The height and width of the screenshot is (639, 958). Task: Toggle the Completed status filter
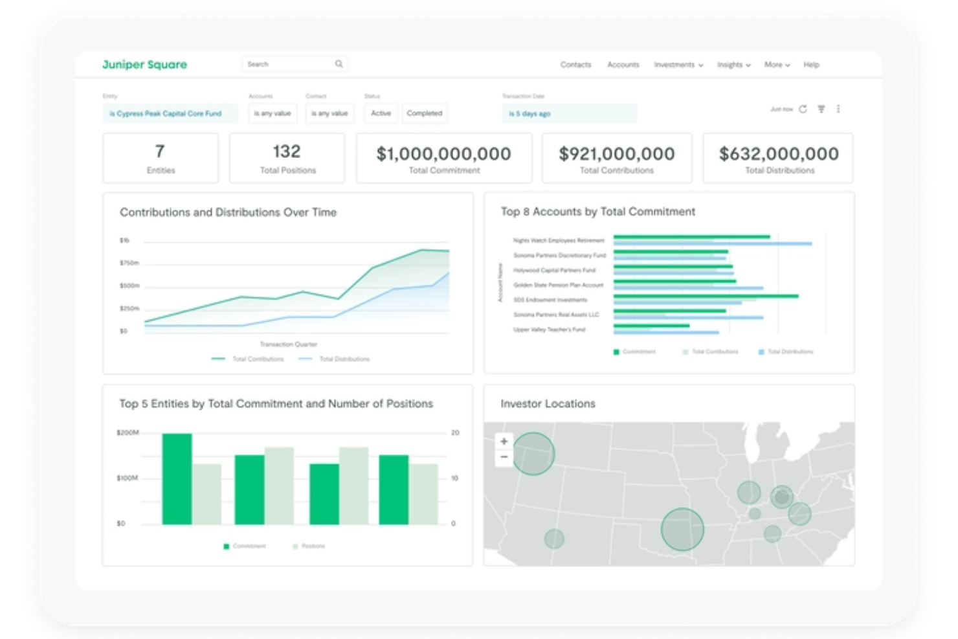[425, 113]
